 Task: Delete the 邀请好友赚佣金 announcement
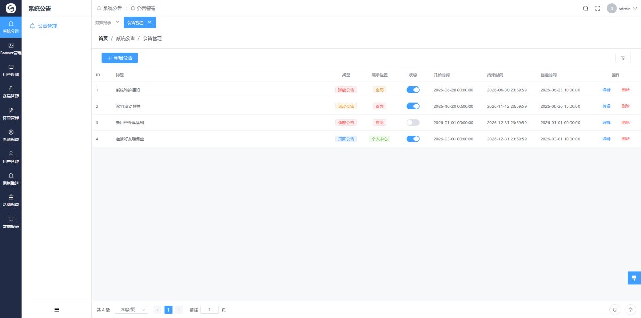click(626, 139)
